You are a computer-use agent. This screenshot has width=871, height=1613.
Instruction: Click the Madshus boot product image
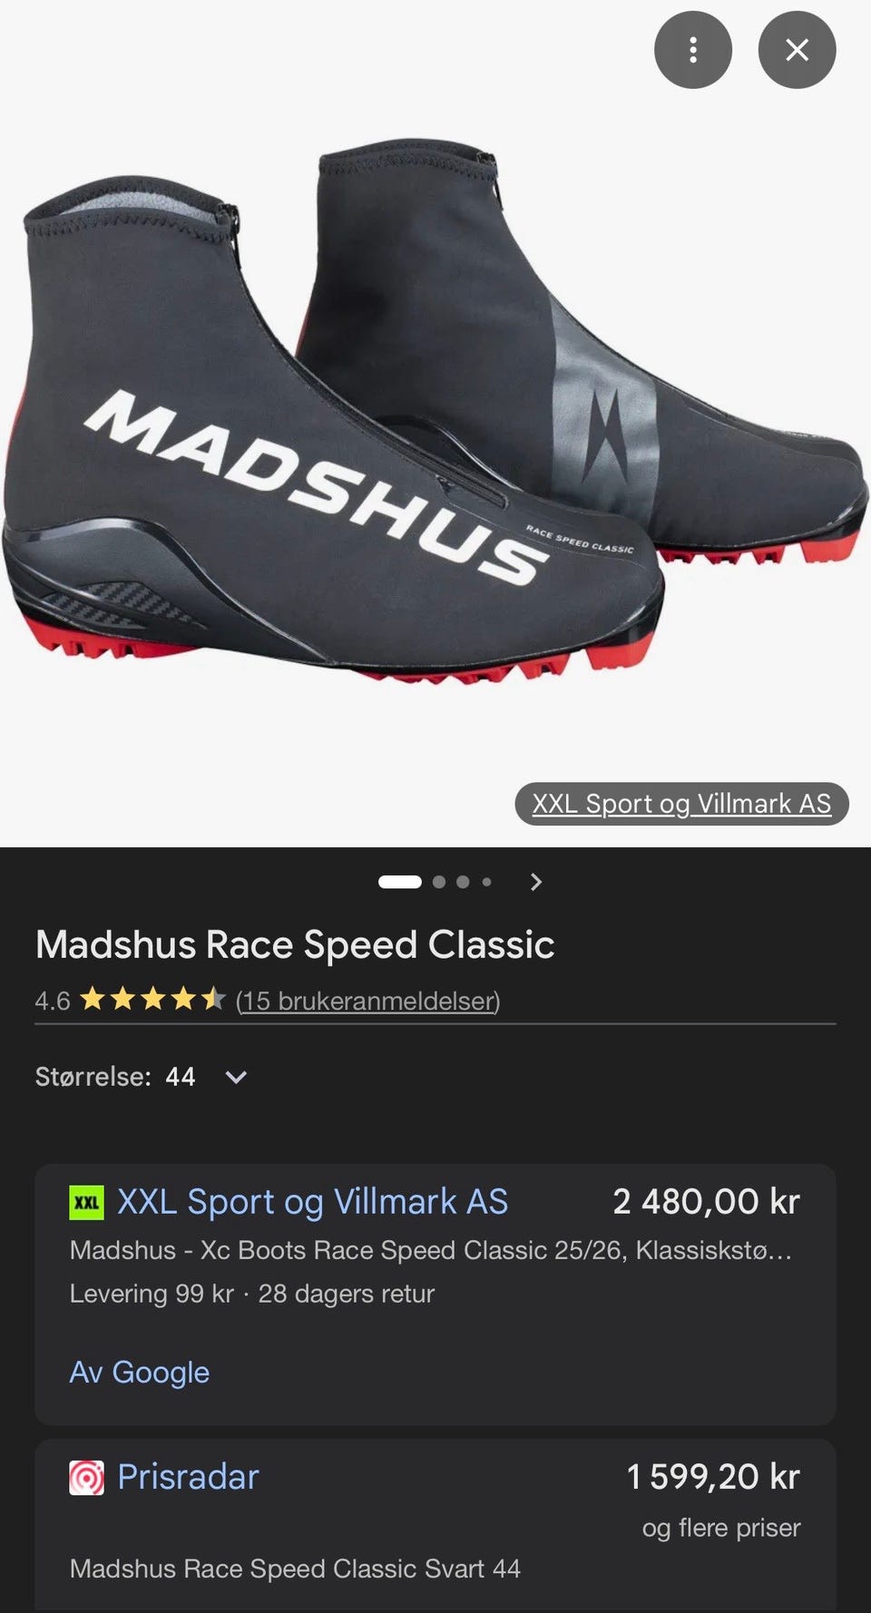434,408
